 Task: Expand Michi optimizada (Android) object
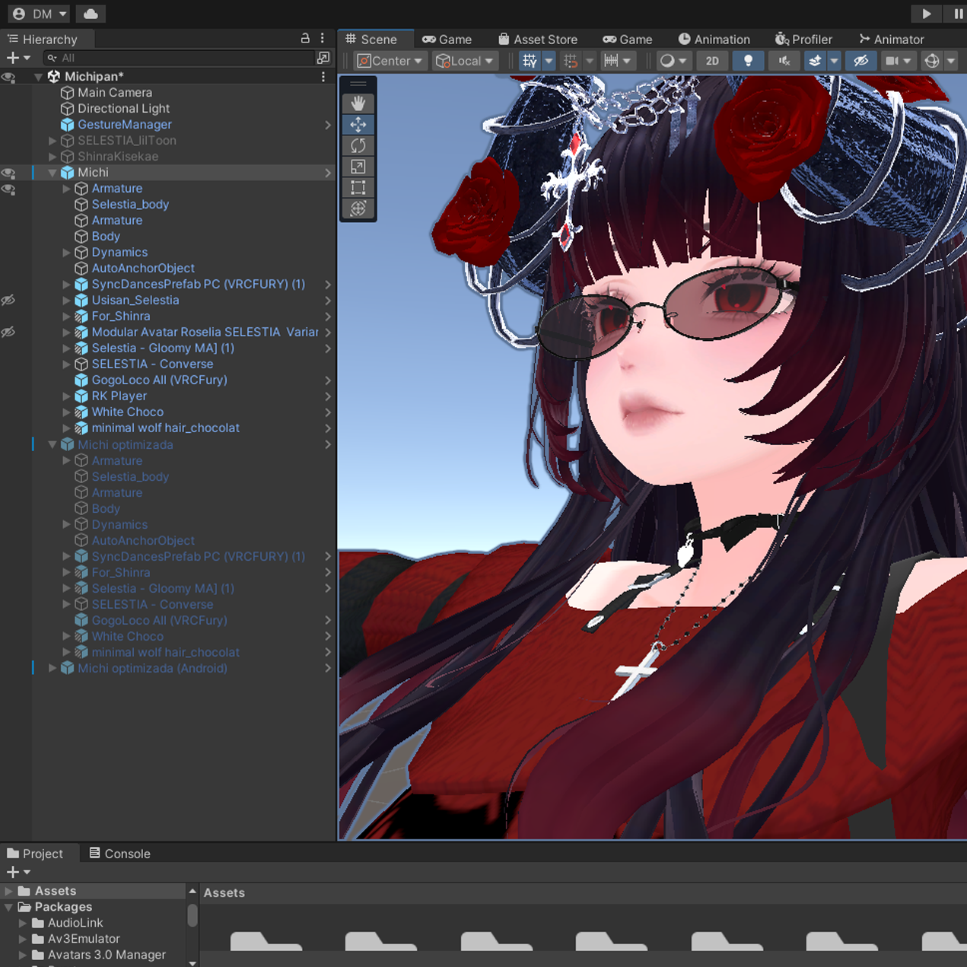(x=52, y=668)
